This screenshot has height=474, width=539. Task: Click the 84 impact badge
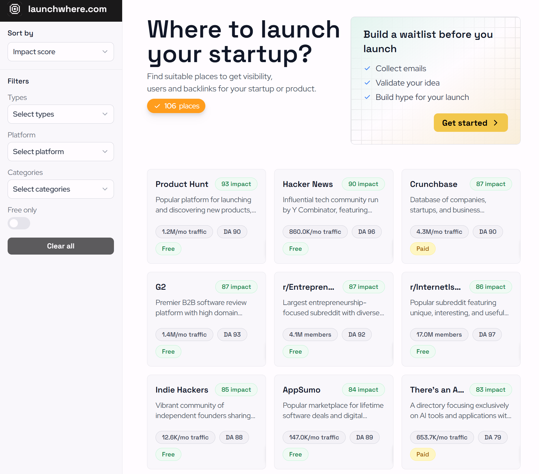(363, 390)
